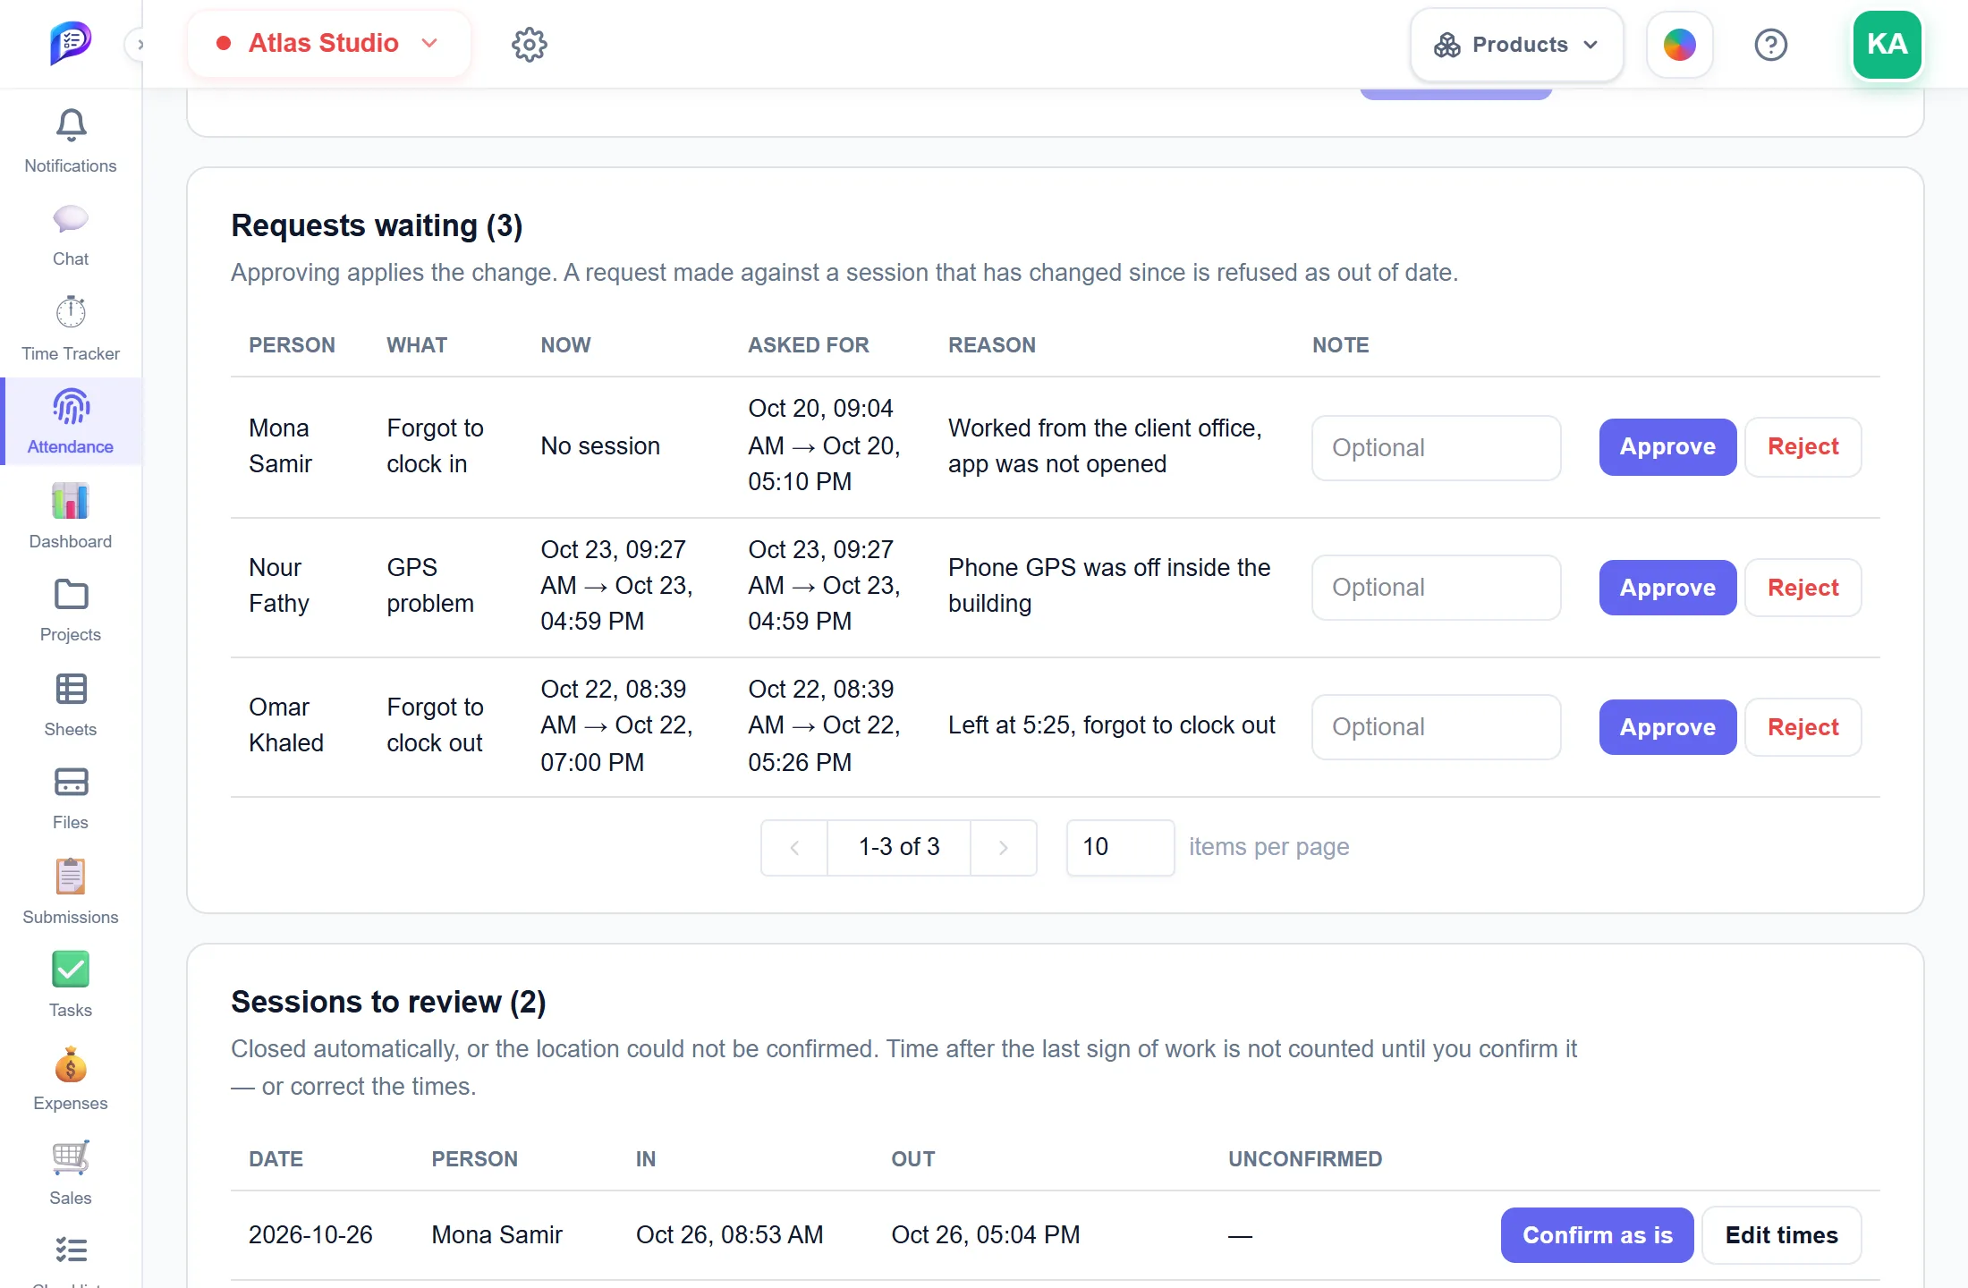This screenshot has height=1288, width=1968.
Task: Open the Tasks checkmark icon
Action: point(71,970)
